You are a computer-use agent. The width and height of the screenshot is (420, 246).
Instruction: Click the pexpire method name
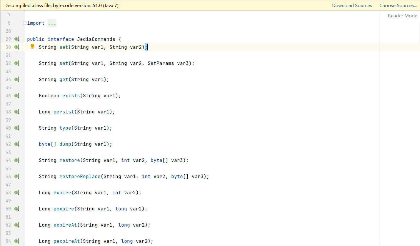[x=64, y=209]
